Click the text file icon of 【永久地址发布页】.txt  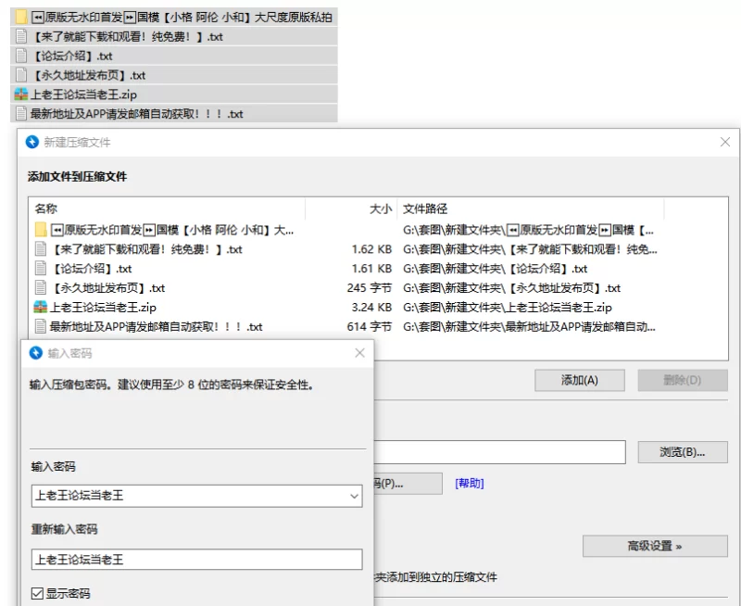20,74
